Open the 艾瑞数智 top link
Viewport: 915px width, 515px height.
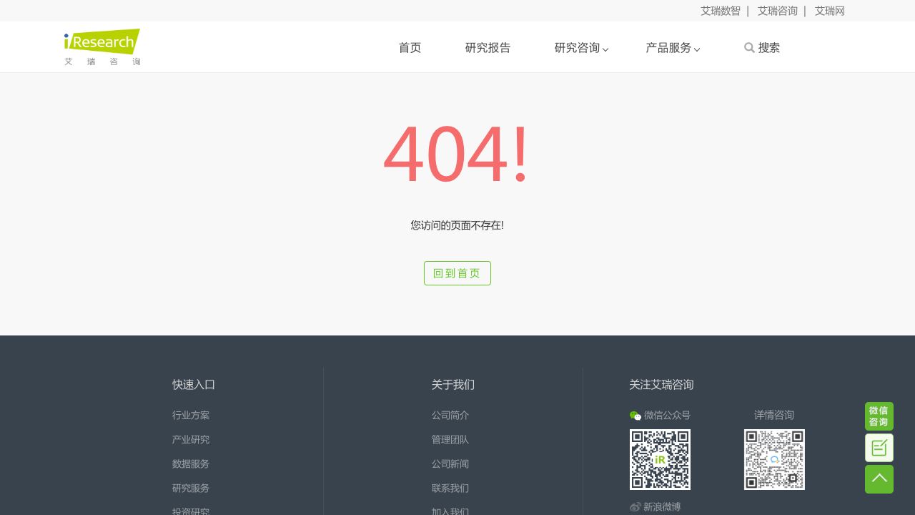(720, 11)
